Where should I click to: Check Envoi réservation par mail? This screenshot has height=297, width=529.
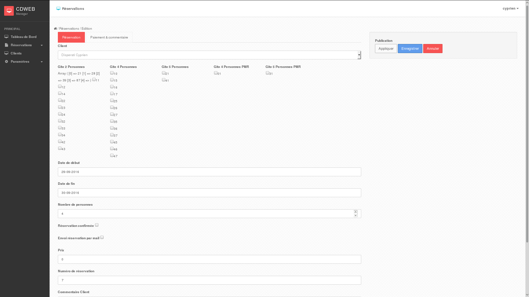point(102,237)
